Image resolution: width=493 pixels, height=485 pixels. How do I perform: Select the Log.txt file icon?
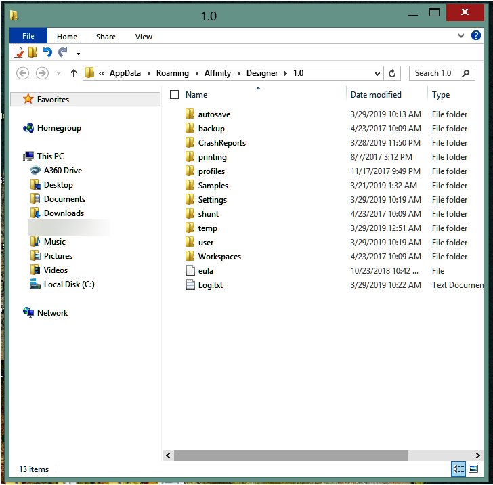click(x=190, y=284)
